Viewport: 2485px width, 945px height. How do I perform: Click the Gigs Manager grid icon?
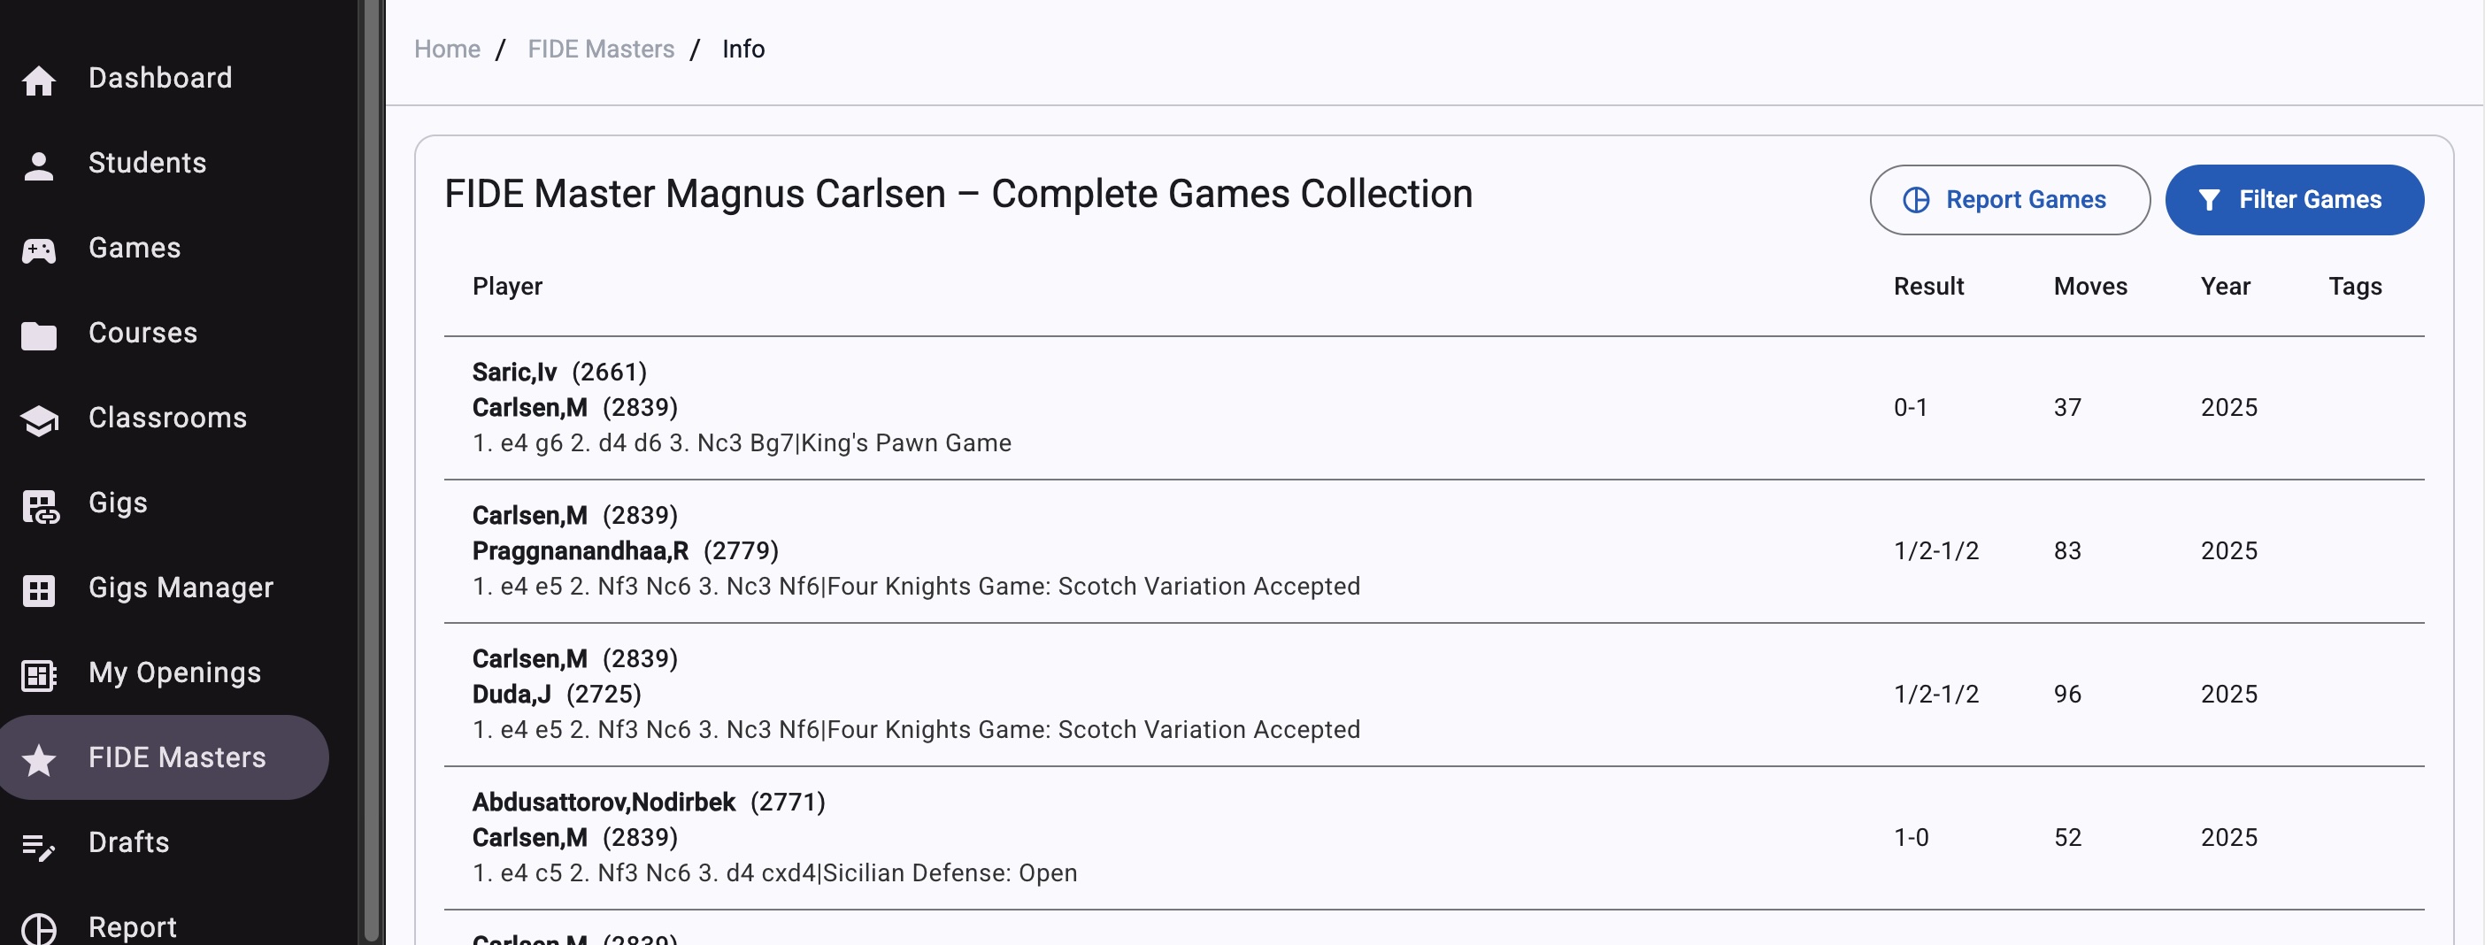click(39, 589)
